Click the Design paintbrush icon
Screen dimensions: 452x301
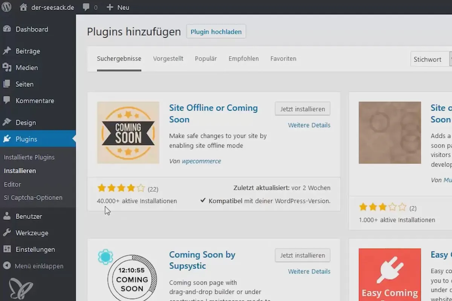click(7, 122)
